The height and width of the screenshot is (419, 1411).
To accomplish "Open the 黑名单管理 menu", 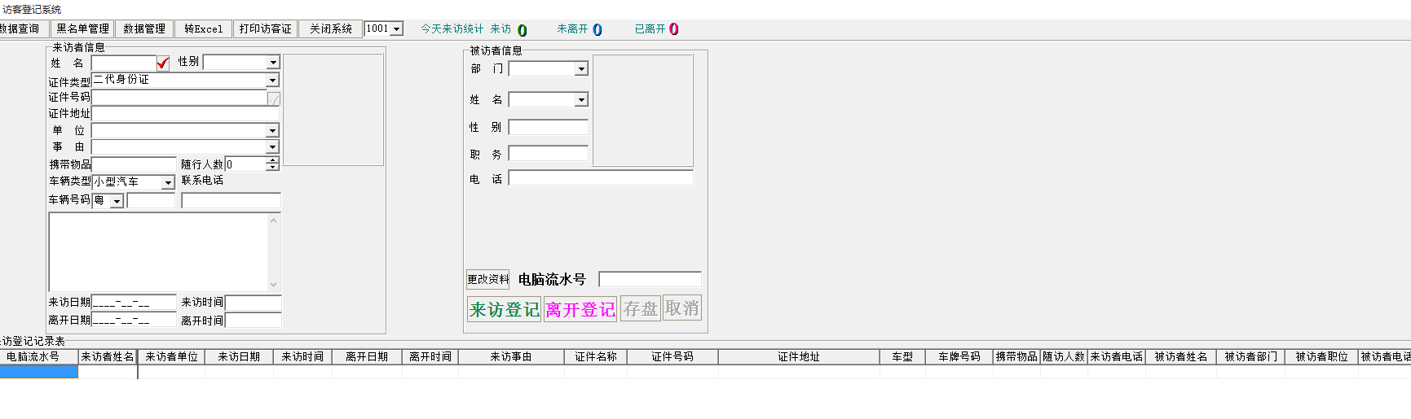I will (x=82, y=29).
